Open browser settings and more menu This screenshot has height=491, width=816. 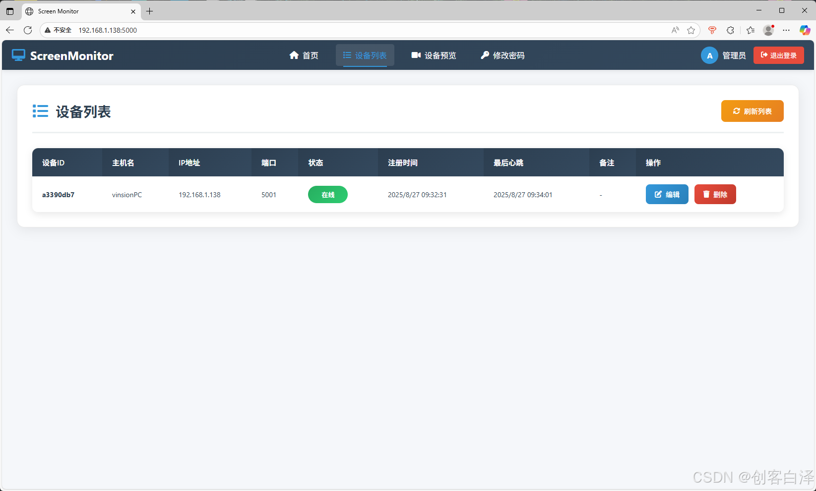786,30
